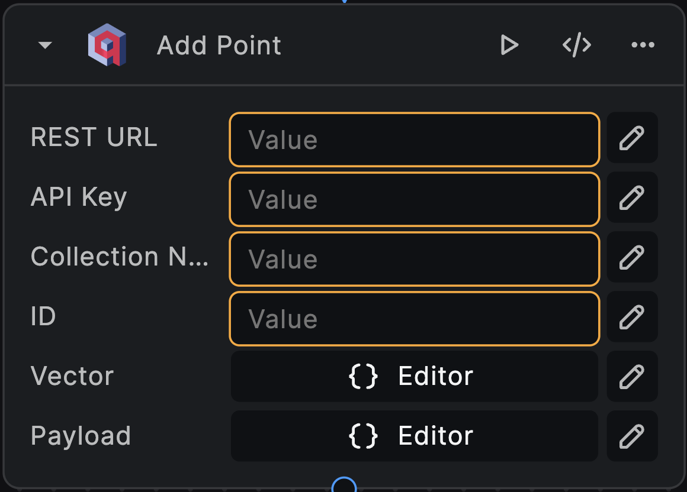
Task: Click the top connection handle
Action: (343, 2)
